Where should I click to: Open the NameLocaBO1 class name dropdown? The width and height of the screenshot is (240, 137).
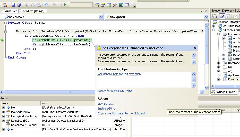point(101,17)
